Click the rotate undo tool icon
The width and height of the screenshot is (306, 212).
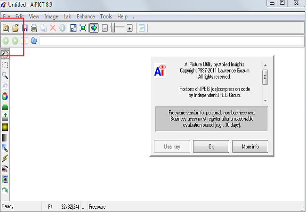click(5, 86)
